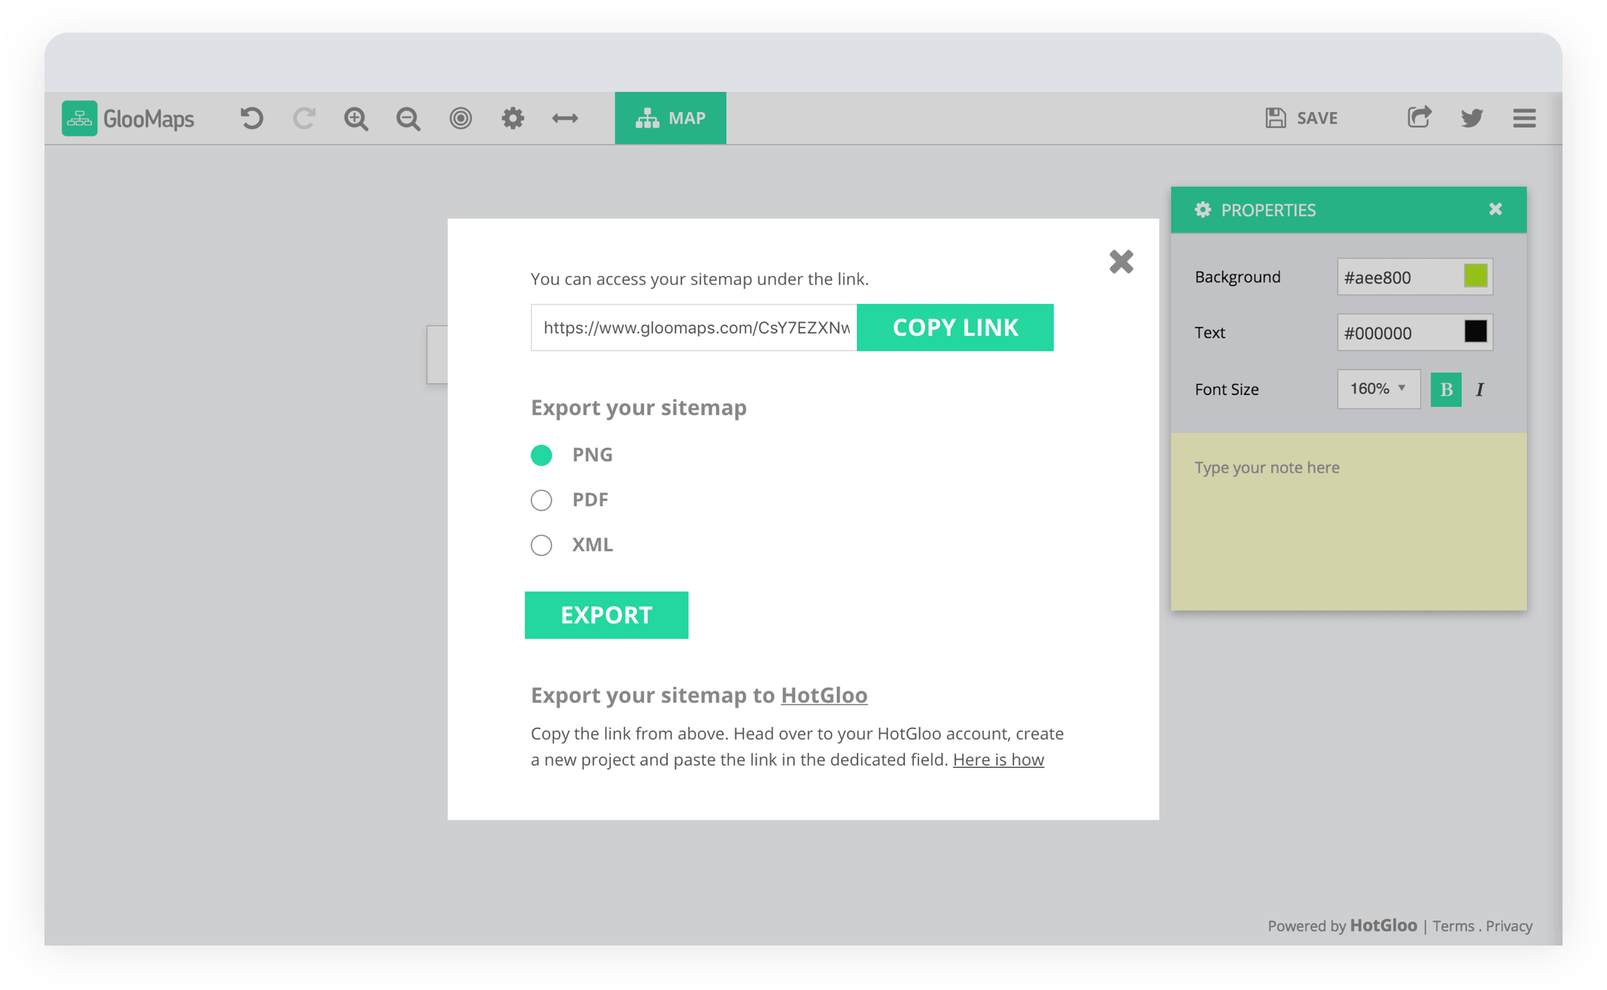The image size is (1607, 990).
Task: Click the green EXPORT button
Action: pos(606,615)
